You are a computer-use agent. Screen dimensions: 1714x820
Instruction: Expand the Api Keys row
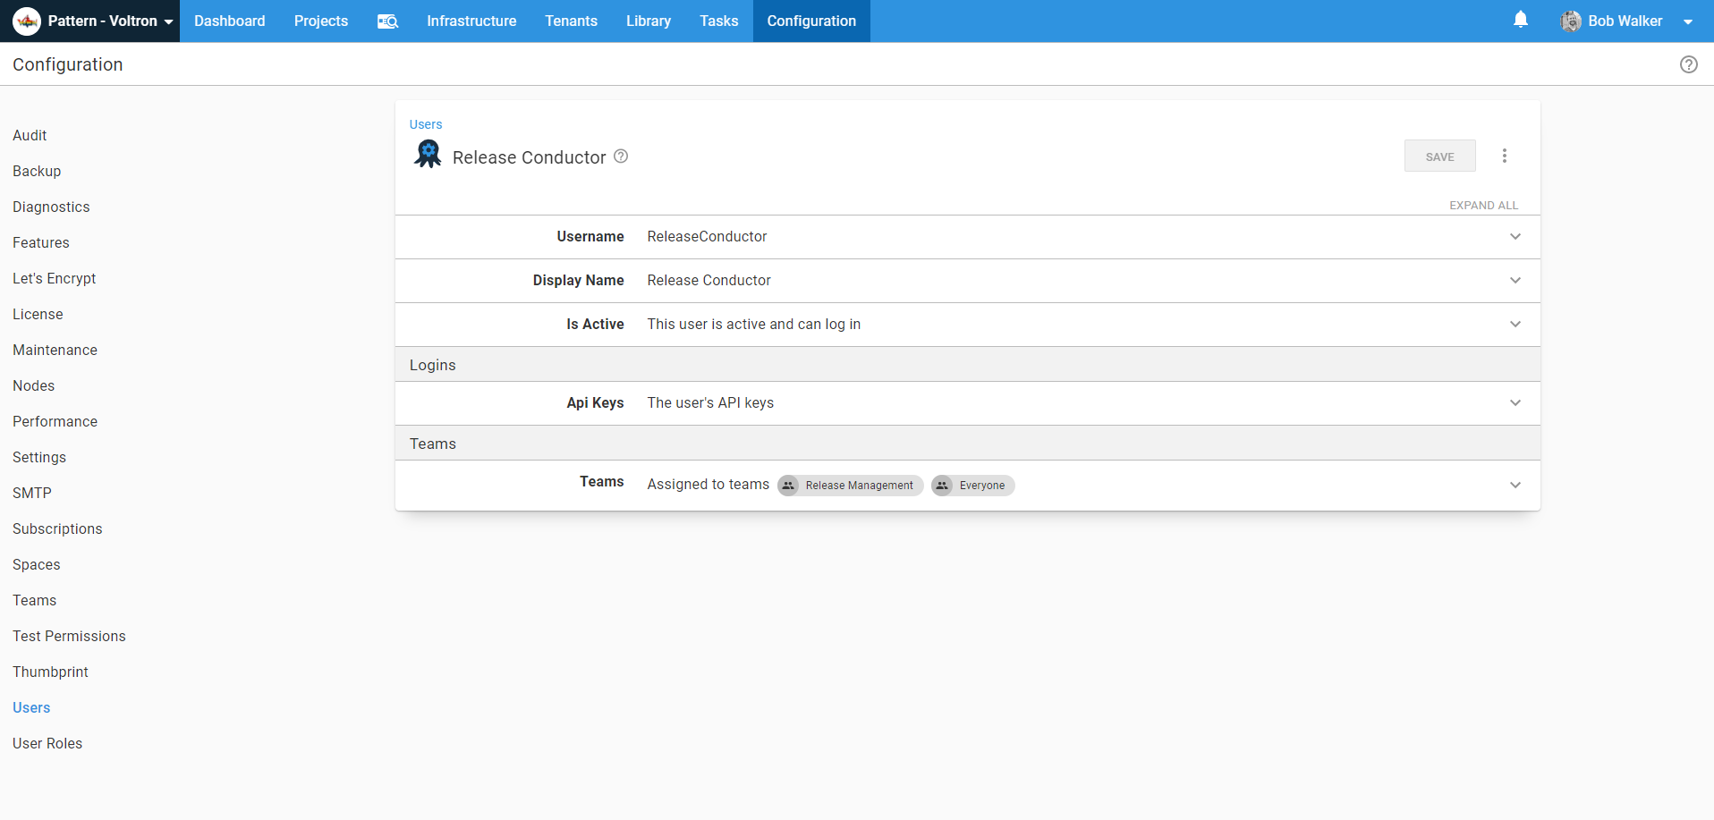point(1515,402)
